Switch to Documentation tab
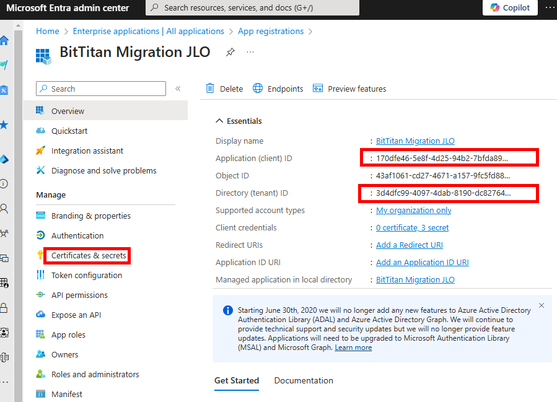The image size is (557, 402). pyautogui.click(x=304, y=381)
